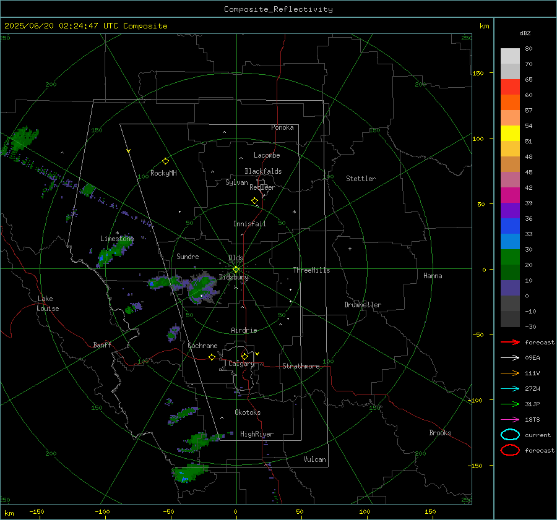
Task: Click the Limestone label
Action: 117,239
